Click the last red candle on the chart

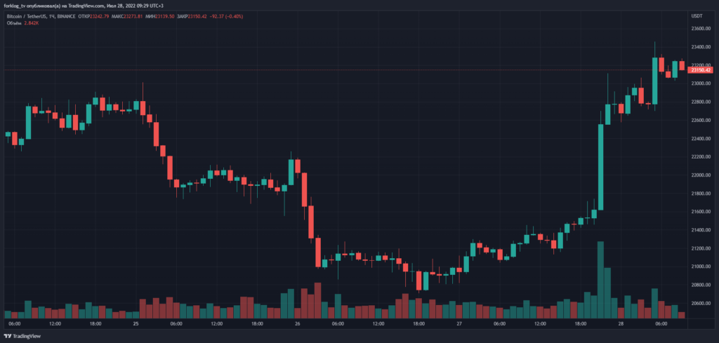682,65
